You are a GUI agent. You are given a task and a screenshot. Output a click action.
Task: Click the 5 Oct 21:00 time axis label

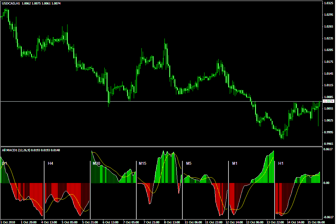tap(90, 222)
